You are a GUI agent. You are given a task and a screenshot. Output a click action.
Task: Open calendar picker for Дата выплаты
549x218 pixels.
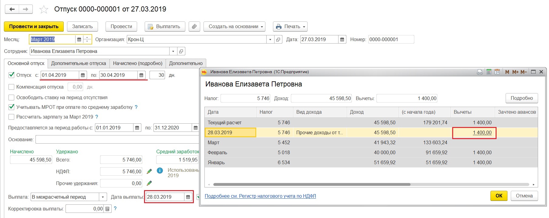188,197
